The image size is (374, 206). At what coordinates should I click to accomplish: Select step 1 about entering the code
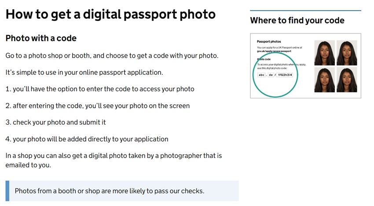click(100, 89)
